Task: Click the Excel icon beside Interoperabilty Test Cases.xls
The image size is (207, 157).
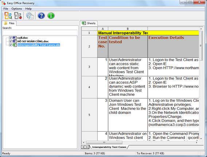Action: pyautogui.click(x=14, y=45)
